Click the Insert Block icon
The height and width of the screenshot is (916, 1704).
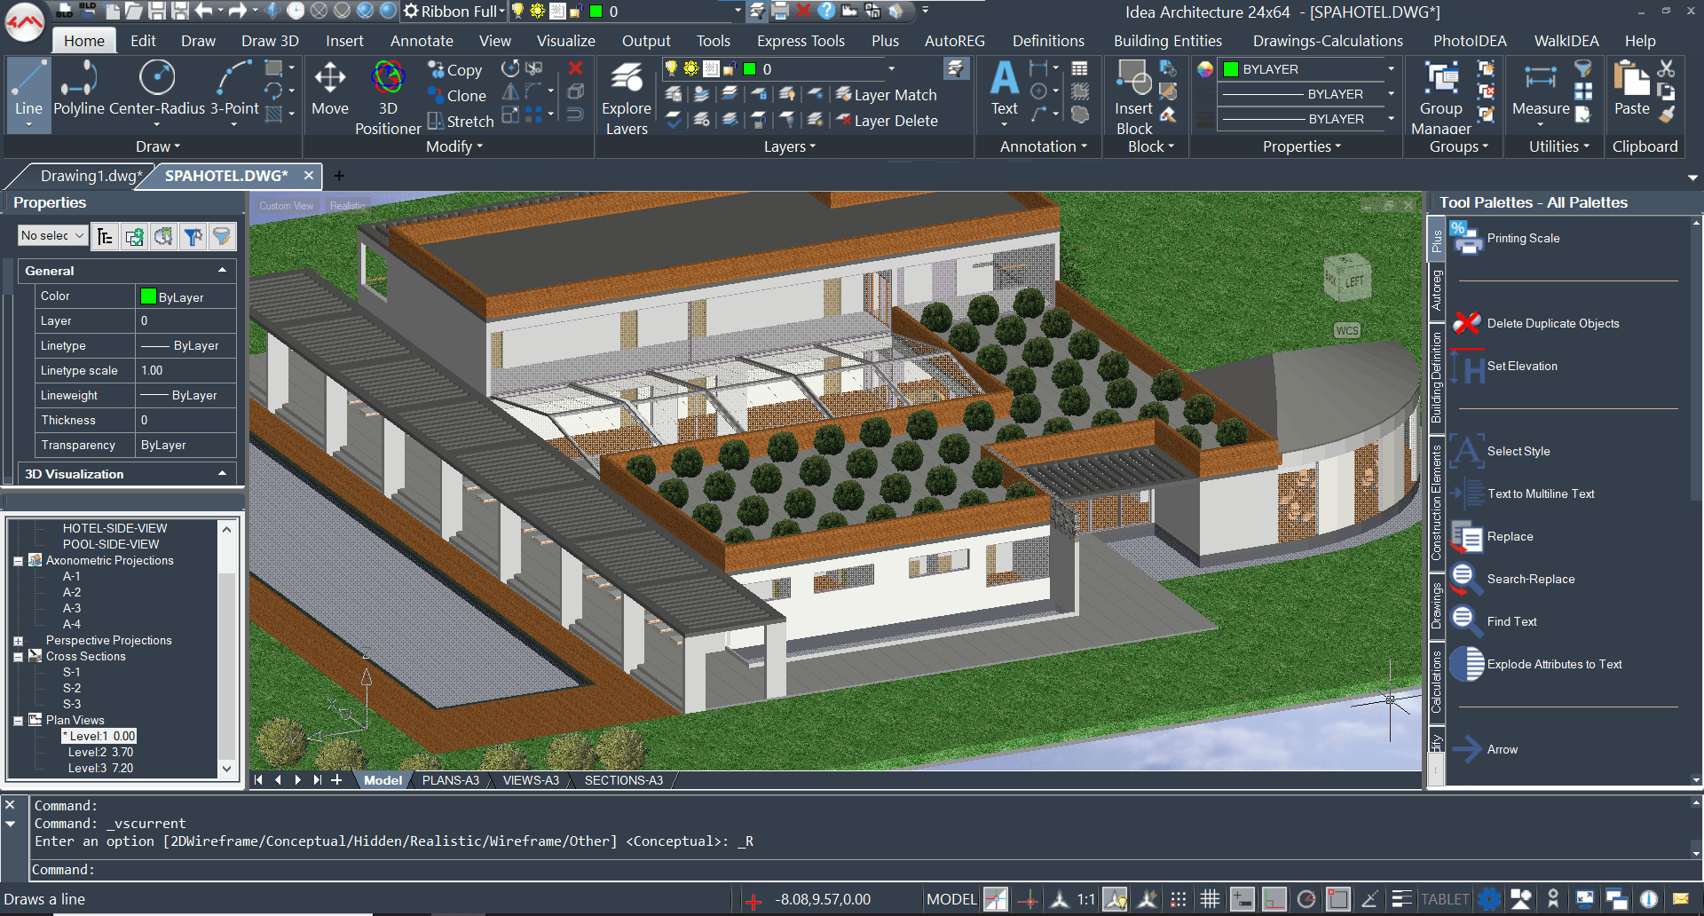click(x=1133, y=98)
